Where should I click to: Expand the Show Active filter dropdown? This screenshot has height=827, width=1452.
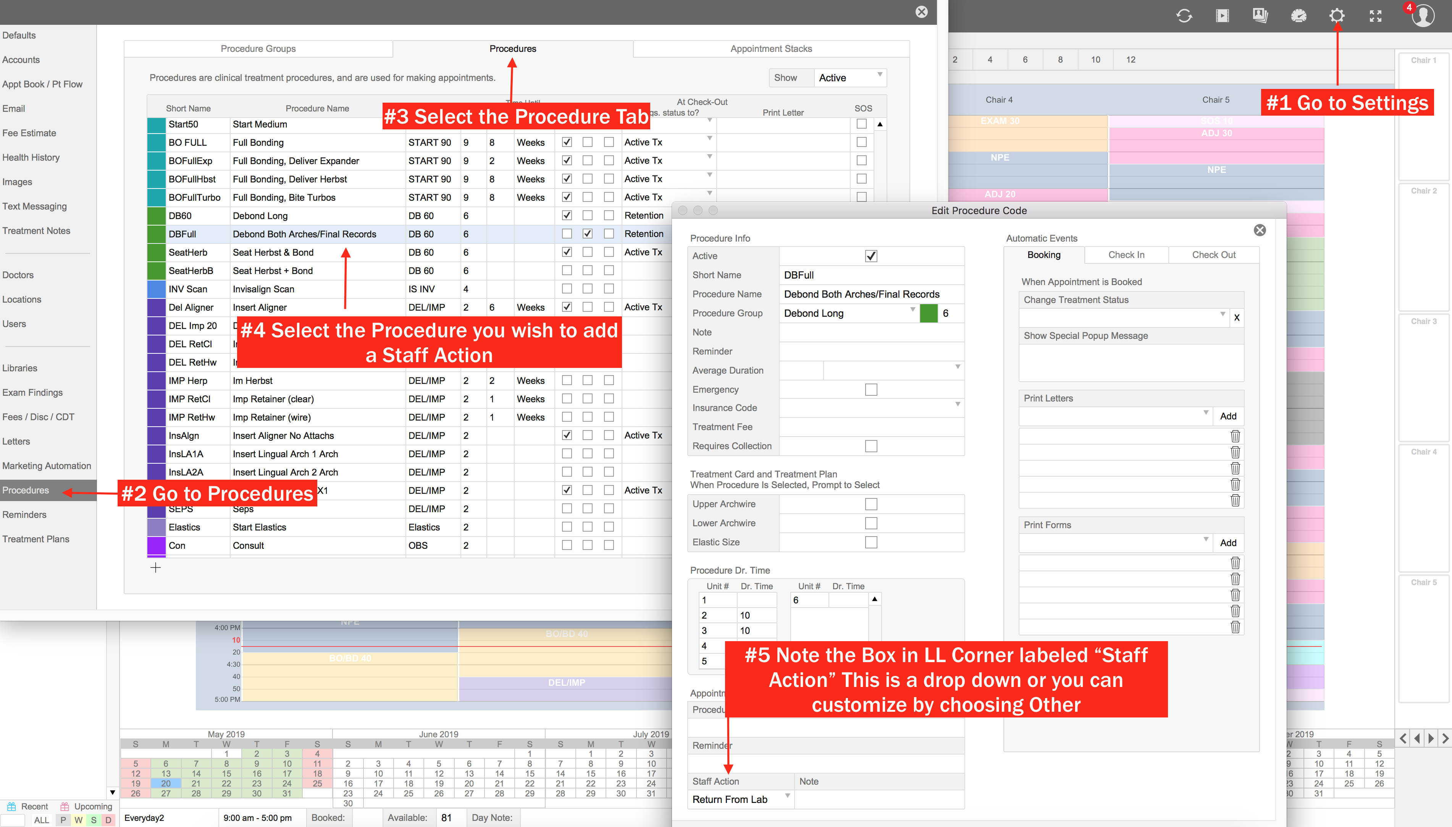click(850, 78)
